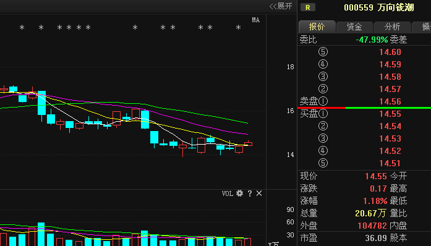Open VOL indicator settings gear

click(240, 193)
